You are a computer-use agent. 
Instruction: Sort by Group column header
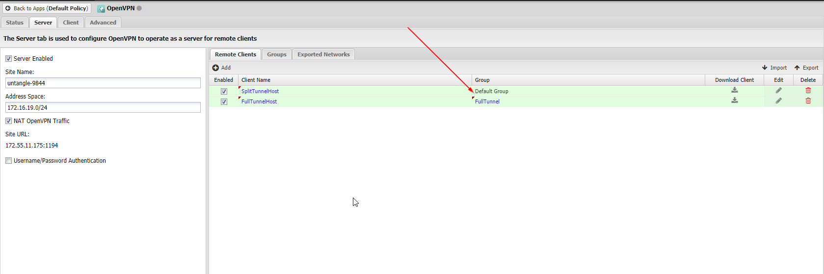[588, 80]
